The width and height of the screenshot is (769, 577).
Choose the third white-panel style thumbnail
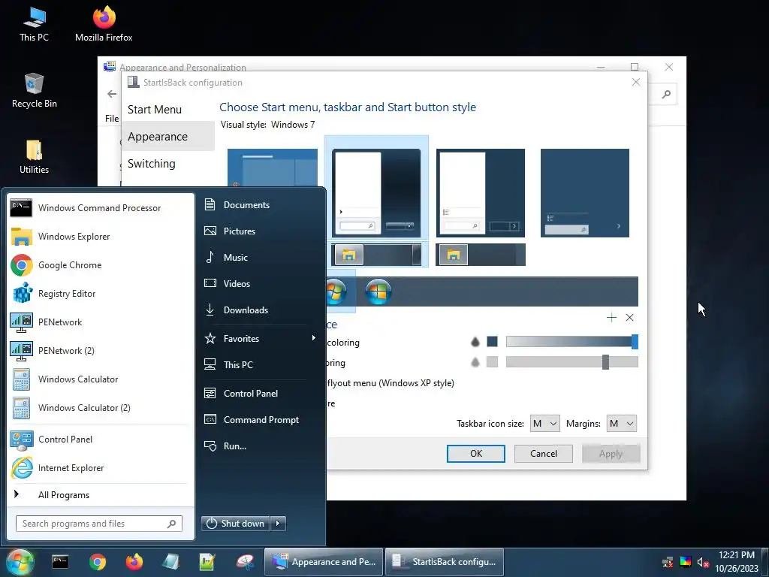(x=480, y=193)
